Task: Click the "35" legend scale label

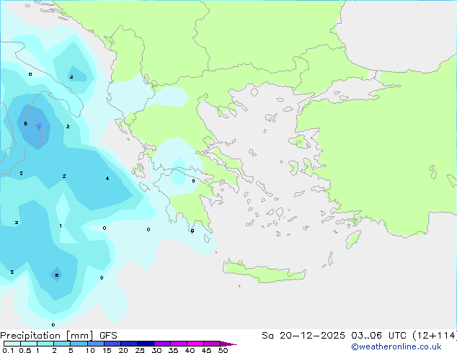Action: [x=173, y=350]
